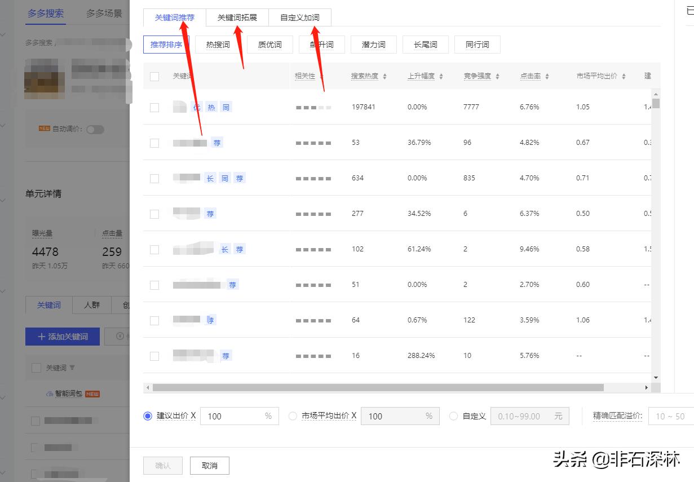Check the select-all checkbox in the table header
Screen dimensions: 694x482
point(154,76)
